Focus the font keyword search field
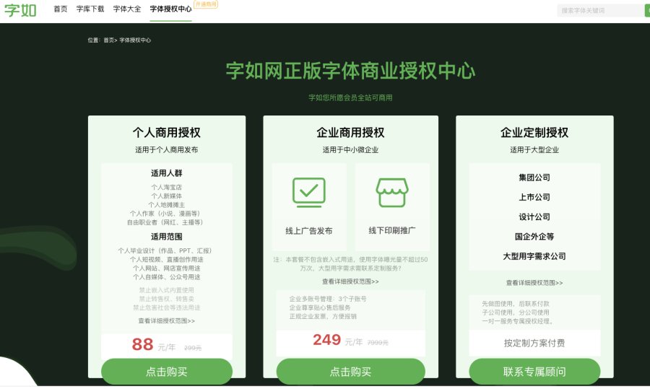 coord(600,10)
